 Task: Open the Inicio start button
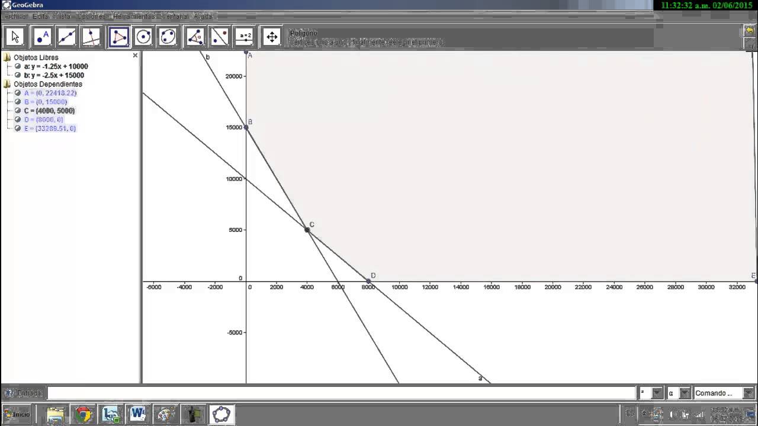click(x=17, y=414)
